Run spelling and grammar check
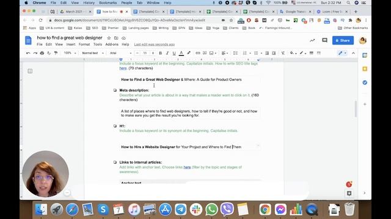391x219 pixels. [x=49, y=53]
